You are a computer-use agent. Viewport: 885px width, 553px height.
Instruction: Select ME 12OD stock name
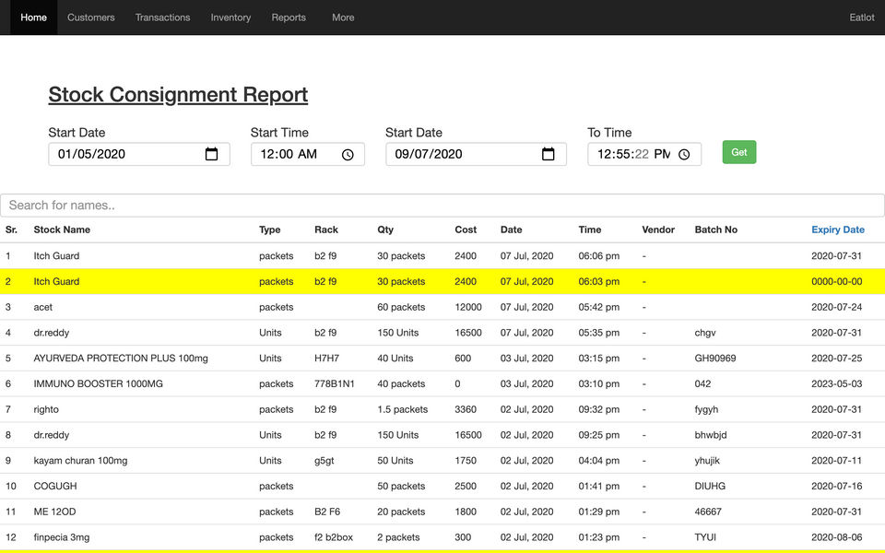54,512
